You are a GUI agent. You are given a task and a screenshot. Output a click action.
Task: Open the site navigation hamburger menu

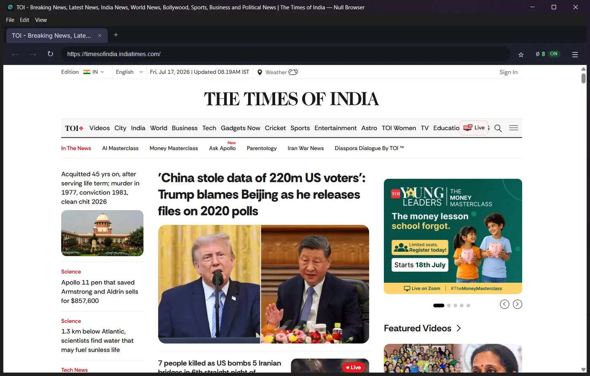pyautogui.click(x=513, y=128)
